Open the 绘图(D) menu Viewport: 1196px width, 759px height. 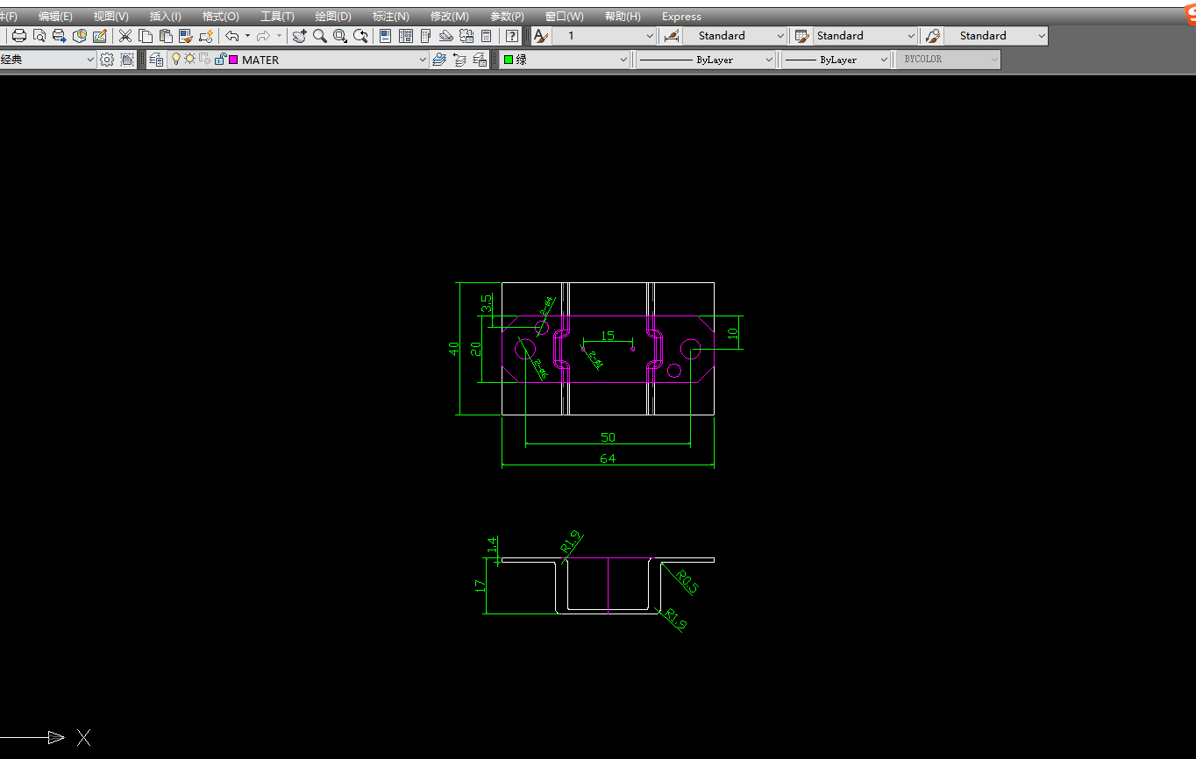333,17
